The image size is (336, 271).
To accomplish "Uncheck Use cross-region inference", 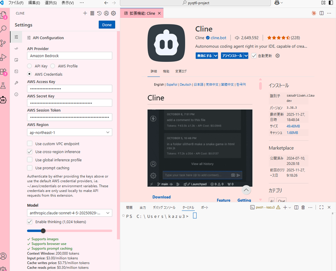I will tap(30, 152).
